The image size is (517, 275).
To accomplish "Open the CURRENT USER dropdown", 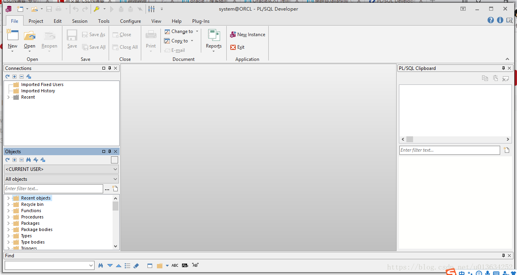I will [x=115, y=169].
